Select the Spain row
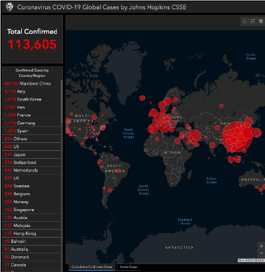This screenshot has width=265, height=272. point(31,131)
